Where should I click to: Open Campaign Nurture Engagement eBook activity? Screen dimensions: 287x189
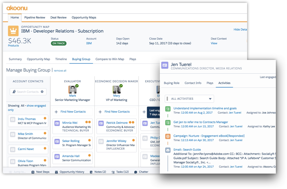209,136
